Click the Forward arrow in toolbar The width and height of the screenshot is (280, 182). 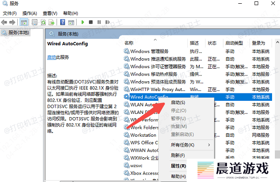point(12,22)
